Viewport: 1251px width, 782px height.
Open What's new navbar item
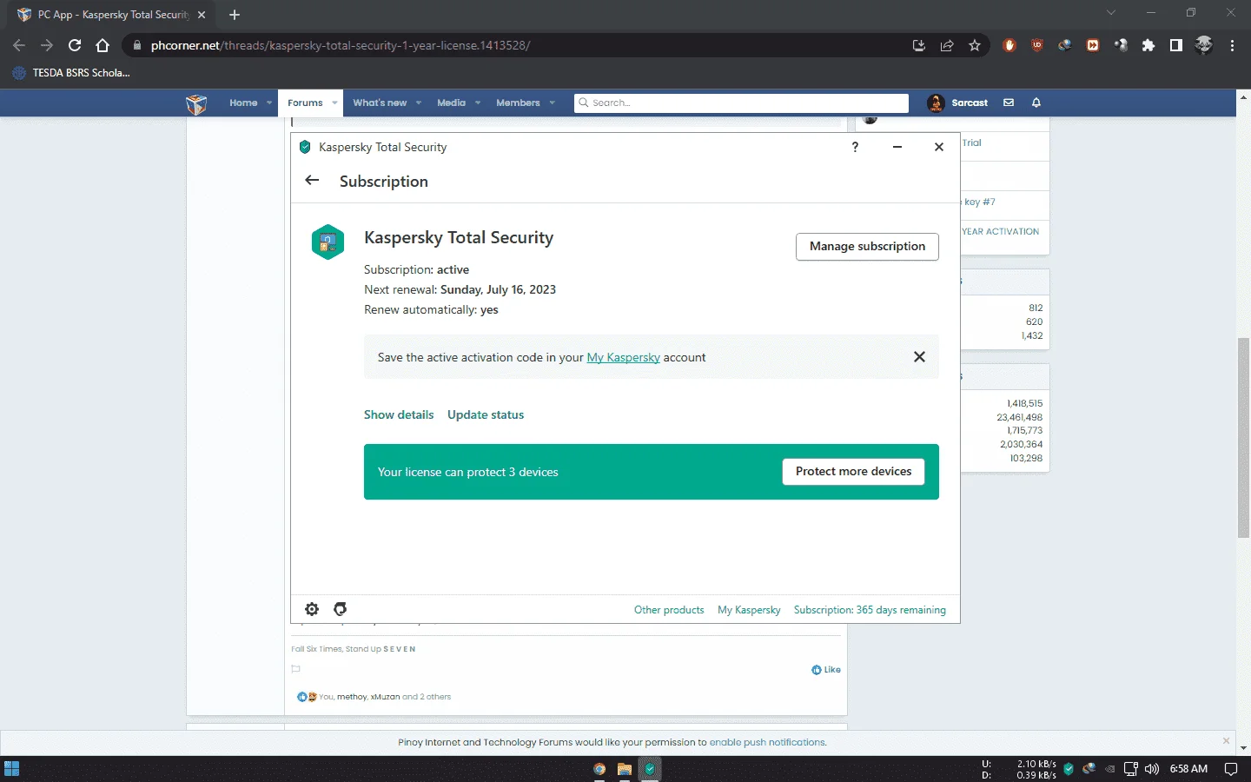tap(380, 103)
